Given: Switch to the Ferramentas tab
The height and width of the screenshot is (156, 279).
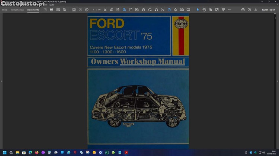Looking at the screenshot, I should click(x=17, y=10).
